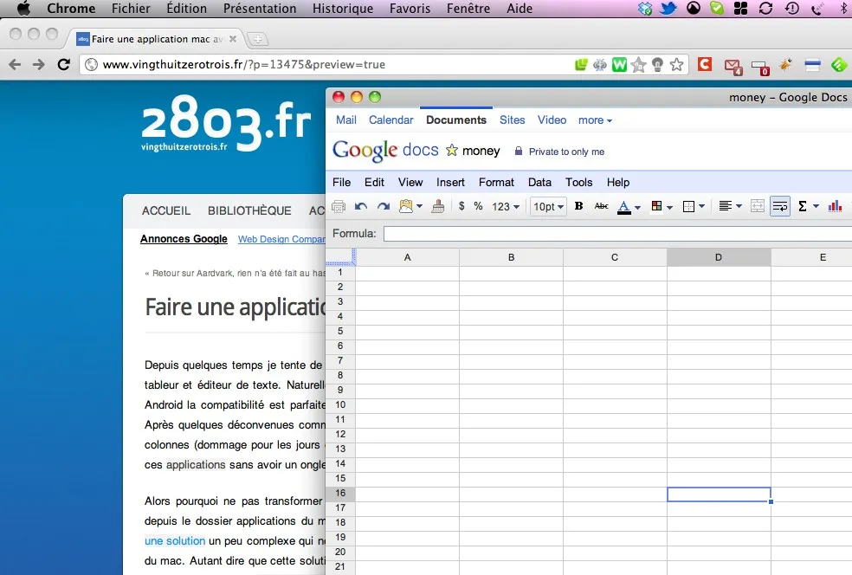The width and height of the screenshot is (852, 575).
Task: Open the 10pt font size dropdown
Action: point(548,206)
